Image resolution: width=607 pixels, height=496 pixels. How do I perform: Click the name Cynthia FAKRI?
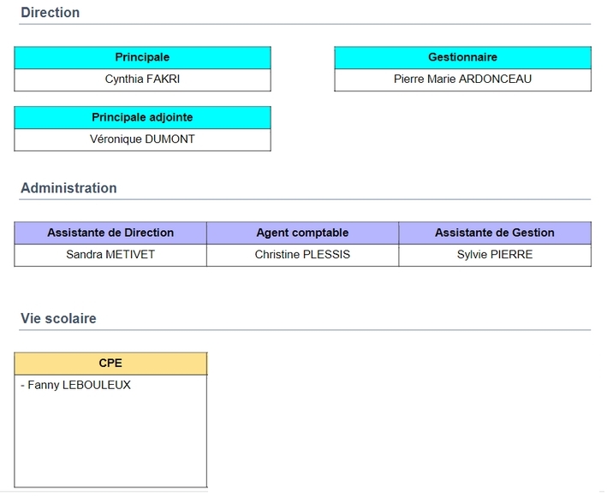[142, 80]
